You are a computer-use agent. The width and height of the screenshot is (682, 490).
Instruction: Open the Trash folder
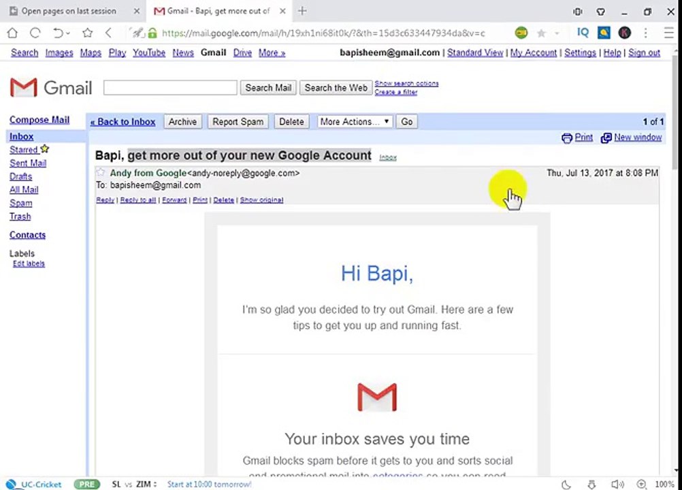pyautogui.click(x=20, y=216)
